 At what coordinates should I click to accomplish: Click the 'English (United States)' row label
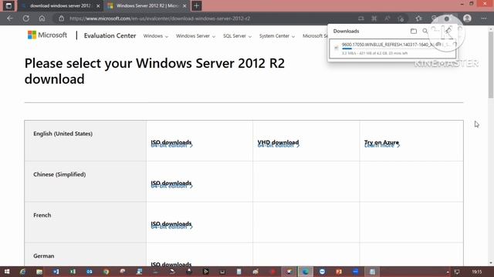point(63,133)
